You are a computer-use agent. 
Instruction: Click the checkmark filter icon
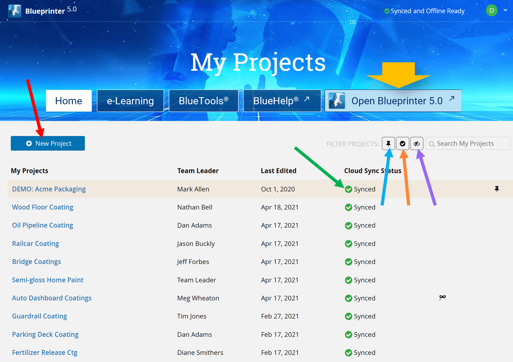click(403, 143)
